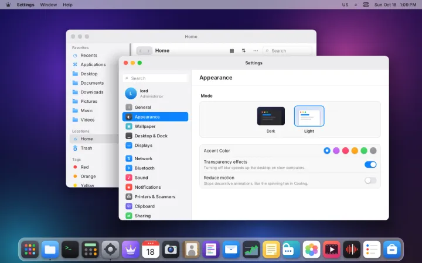Go forward in Home window navigation
This screenshot has width=422, height=263.
[148, 51]
